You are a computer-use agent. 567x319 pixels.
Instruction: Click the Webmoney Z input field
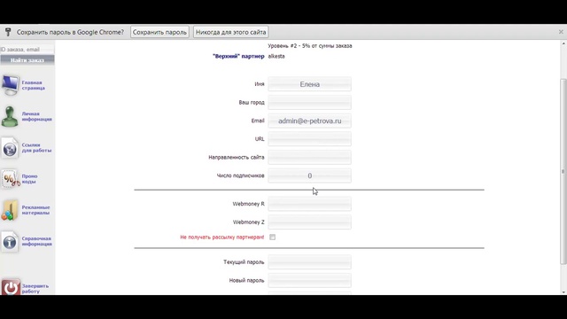coord(309,222)
